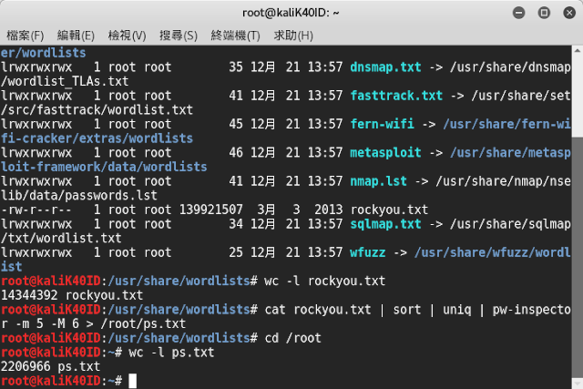
Task: Click the text /txt/wordlist.txt
Action: point(61,239)
